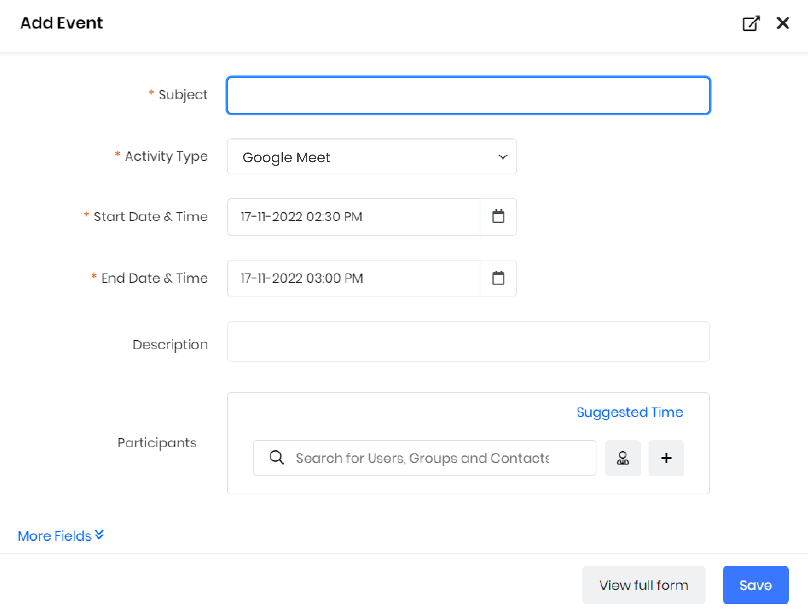Save the new event
Viewport: 808px width, 614px height.
coord(755,585)
